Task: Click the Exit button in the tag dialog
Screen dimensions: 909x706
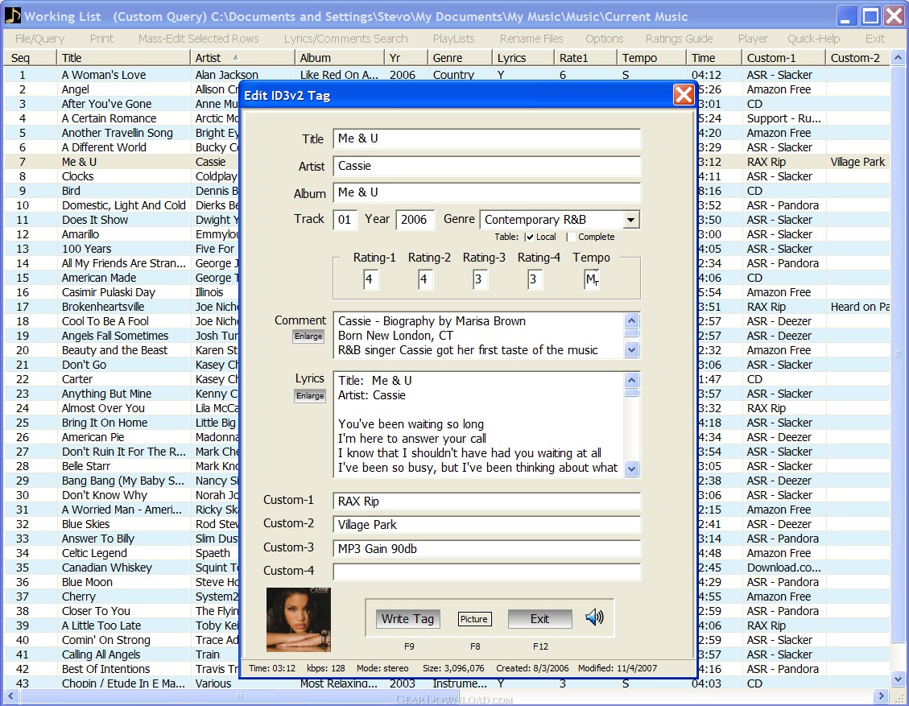Action: [539, 618]
